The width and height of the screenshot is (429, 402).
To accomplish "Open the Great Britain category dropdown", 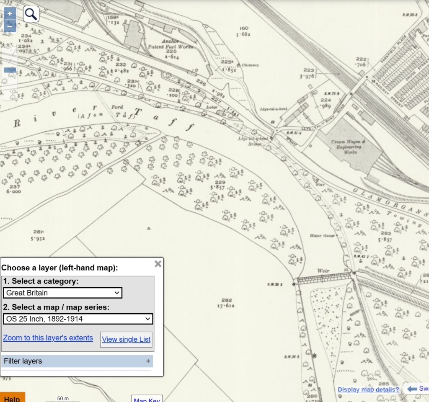I will (x=62, y=293).
